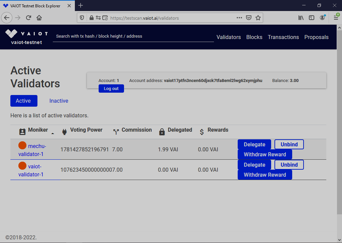Click the Delegated lock icon
Screen dimensions: 342x243
coord(162,132)
